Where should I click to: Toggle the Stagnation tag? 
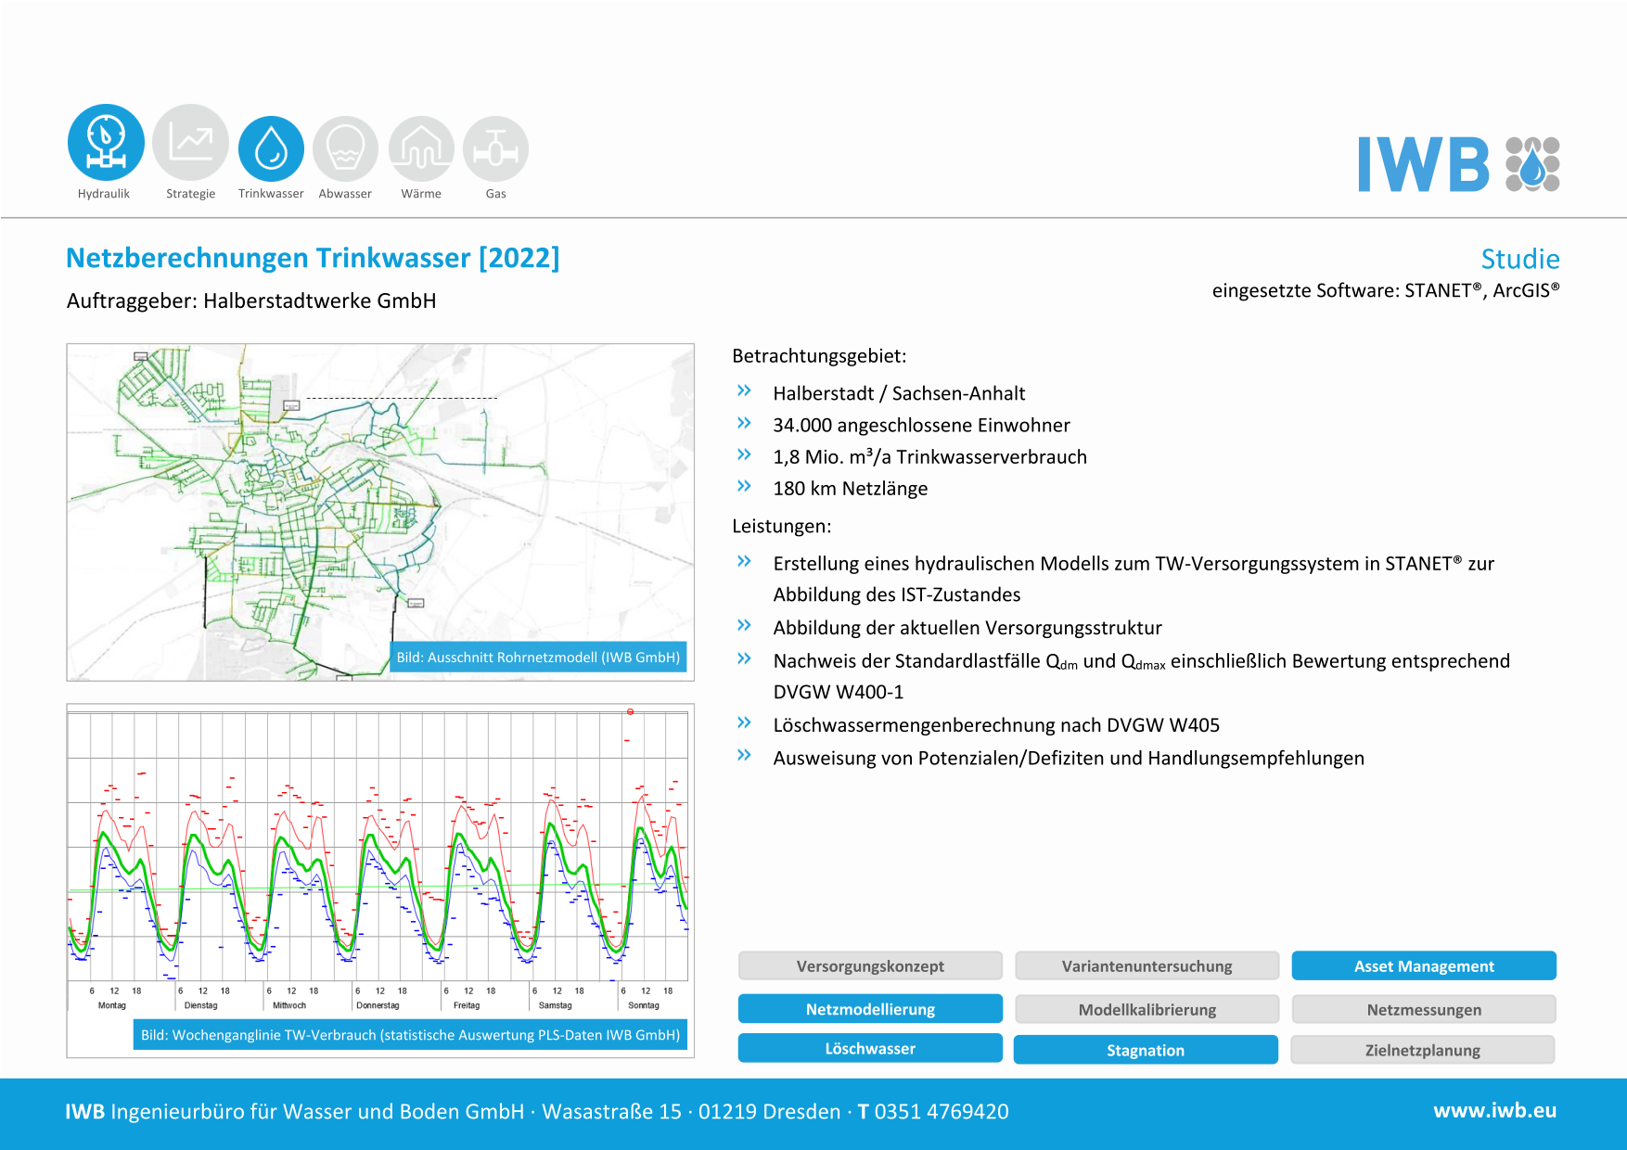tap(1145, 1050)
